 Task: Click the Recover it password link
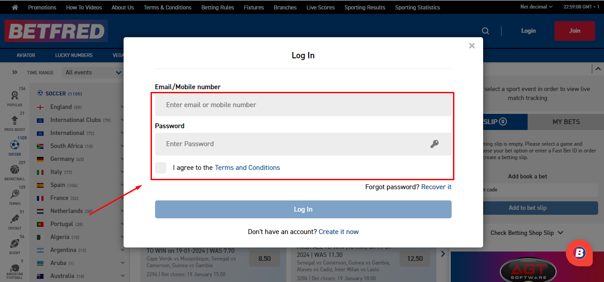click(436, 187)
